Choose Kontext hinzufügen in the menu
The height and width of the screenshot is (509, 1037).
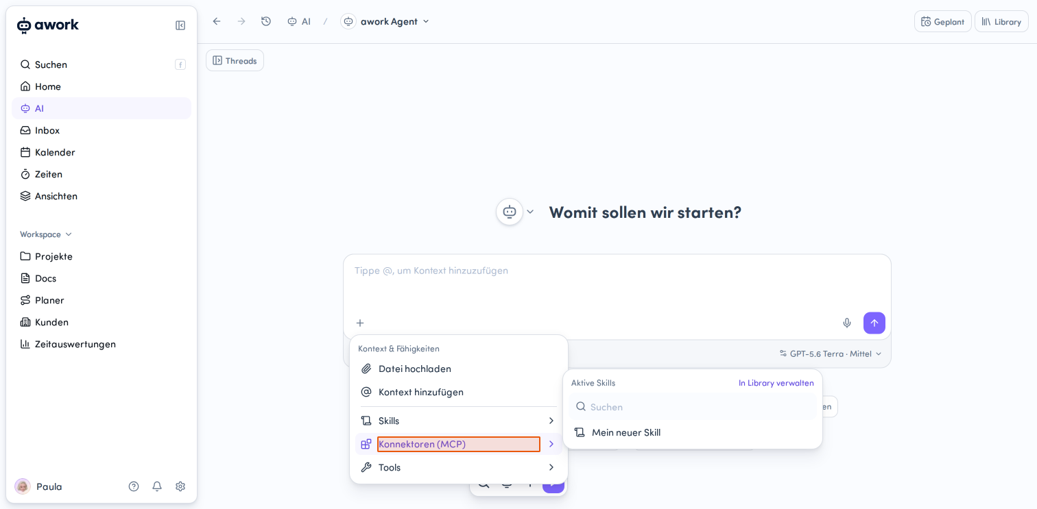click(x=459, y=392)
